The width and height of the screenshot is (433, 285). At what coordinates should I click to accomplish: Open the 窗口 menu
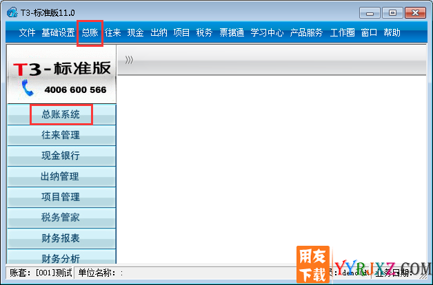369,33
